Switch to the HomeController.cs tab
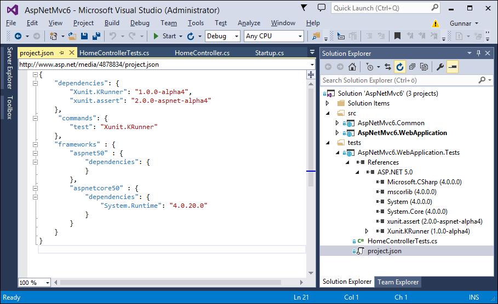The height and width of the screenshot is (304, 498). pos(202,53)
